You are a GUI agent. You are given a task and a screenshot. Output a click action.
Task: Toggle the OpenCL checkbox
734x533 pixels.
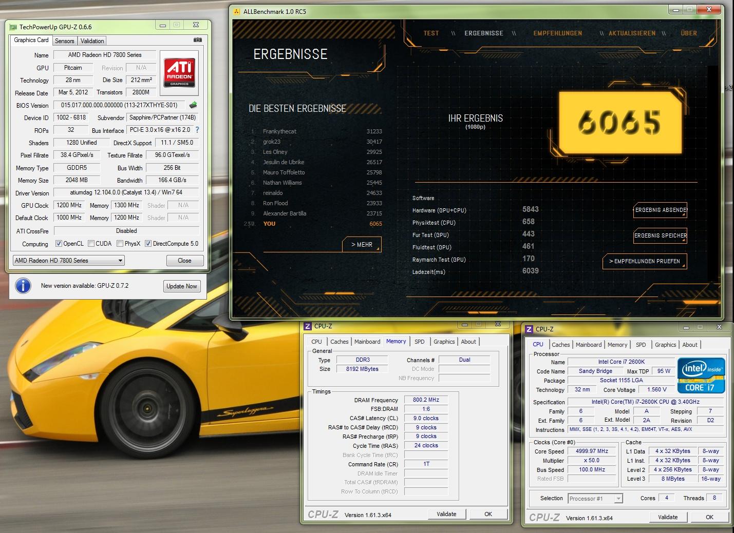coord(59,244)
